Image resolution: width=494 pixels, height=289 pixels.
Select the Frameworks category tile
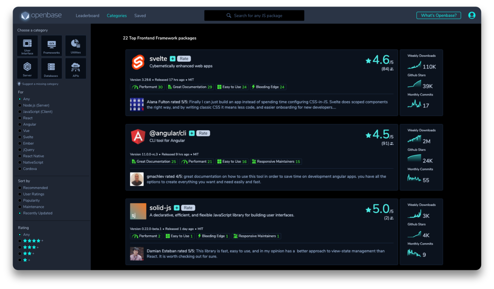(52, 46)
